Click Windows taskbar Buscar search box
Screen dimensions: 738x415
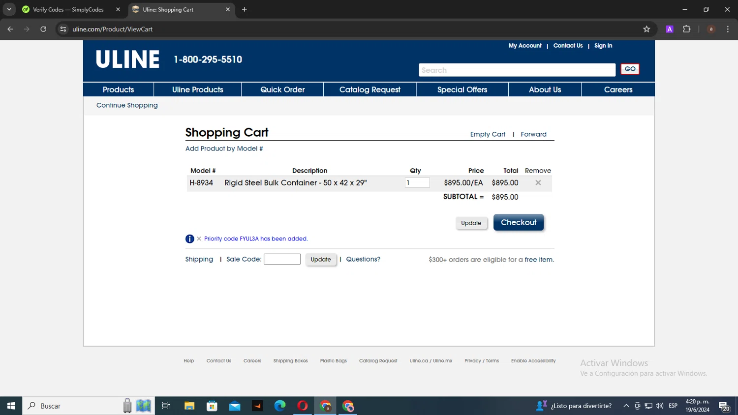click(x=89, y=406)
